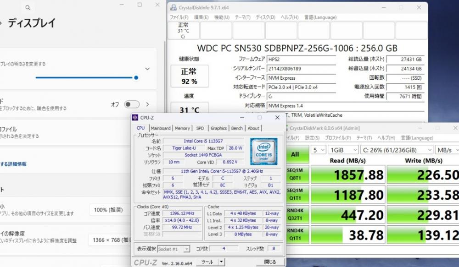Open プロファイル(P) menu in CrystalDiskMark
Viewport: 459px width, 267px height.
tap(338, 138)
